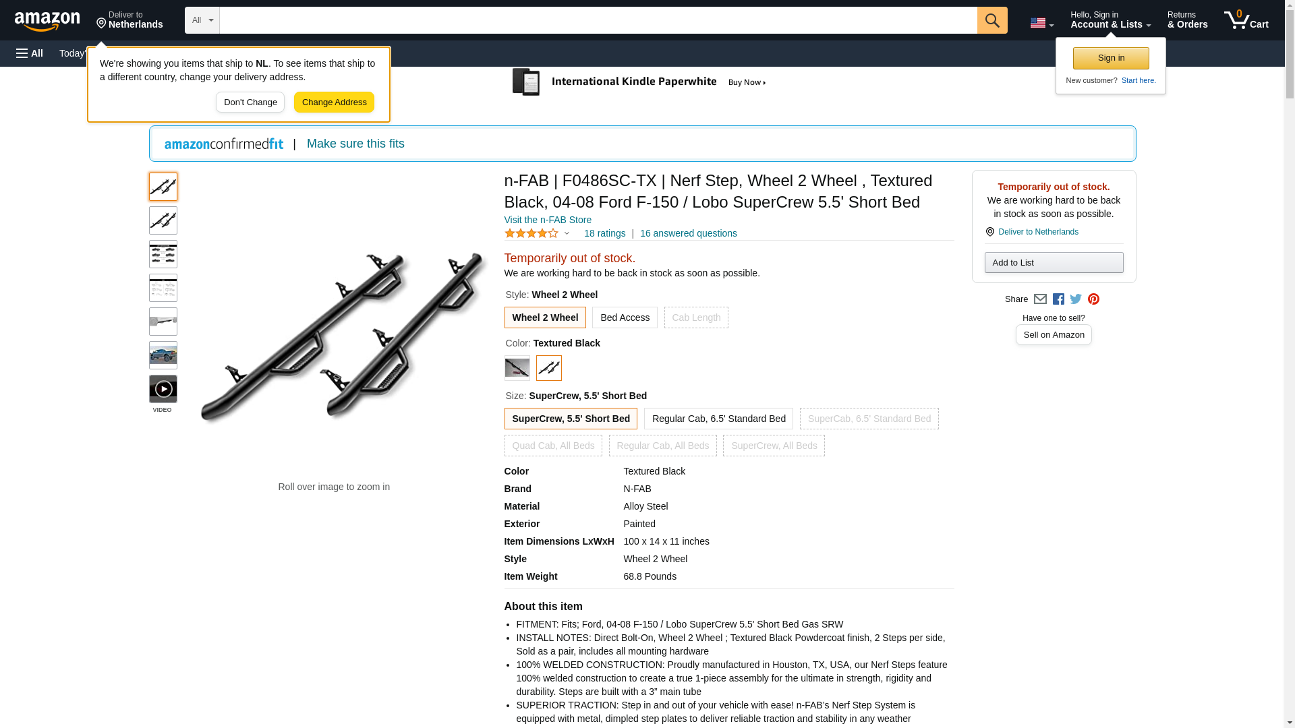
Task: Expand the language flag dropdown
Action: [1041, 23]
